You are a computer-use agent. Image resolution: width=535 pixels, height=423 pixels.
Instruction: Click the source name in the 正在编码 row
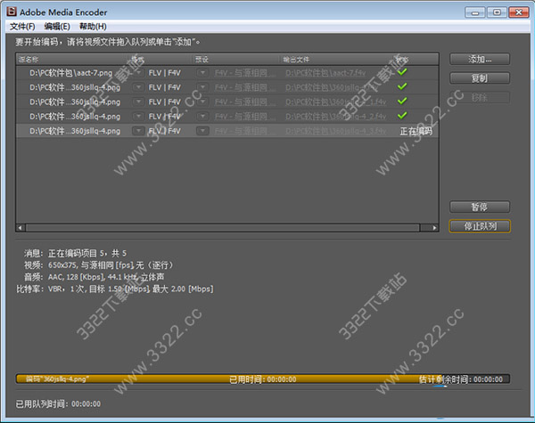(x=75, y=131)
